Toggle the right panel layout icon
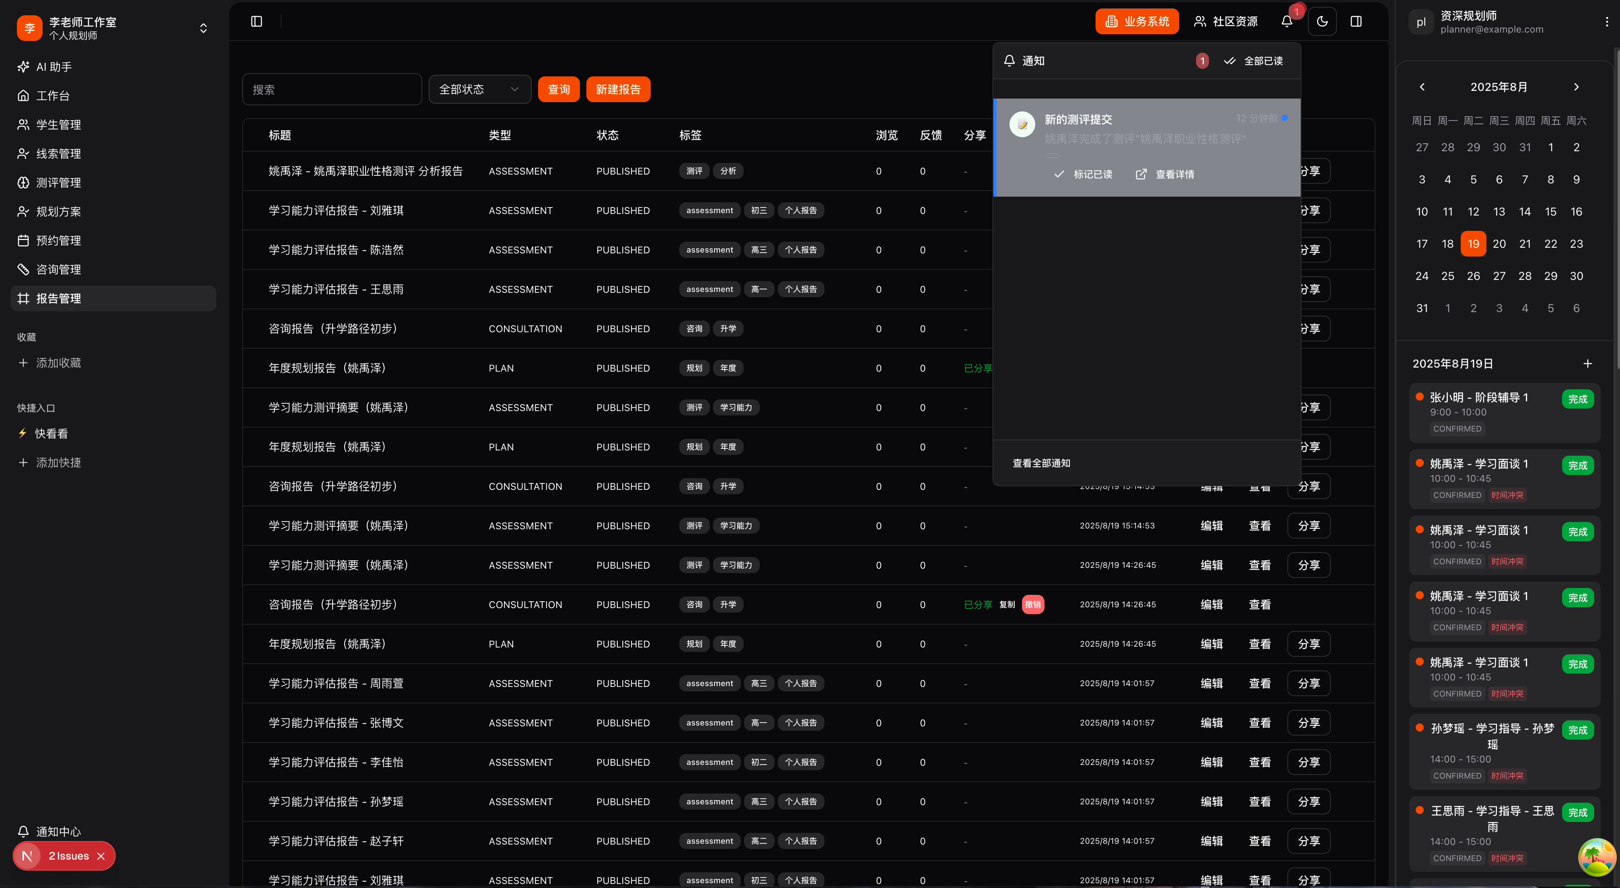The image size is (1620, 888). [1356, 21]
